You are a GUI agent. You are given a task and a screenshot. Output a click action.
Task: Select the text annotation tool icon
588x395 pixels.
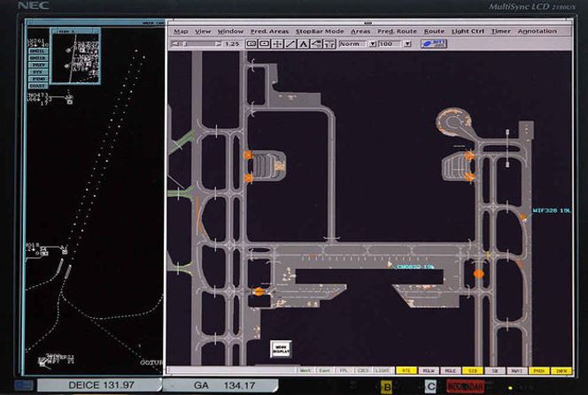pos(304,43)
